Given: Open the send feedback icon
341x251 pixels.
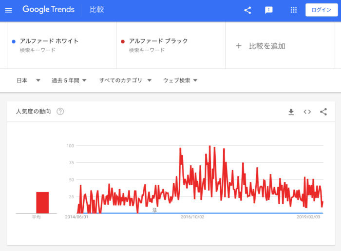Looking at the screenshot, I should point(269,10).
